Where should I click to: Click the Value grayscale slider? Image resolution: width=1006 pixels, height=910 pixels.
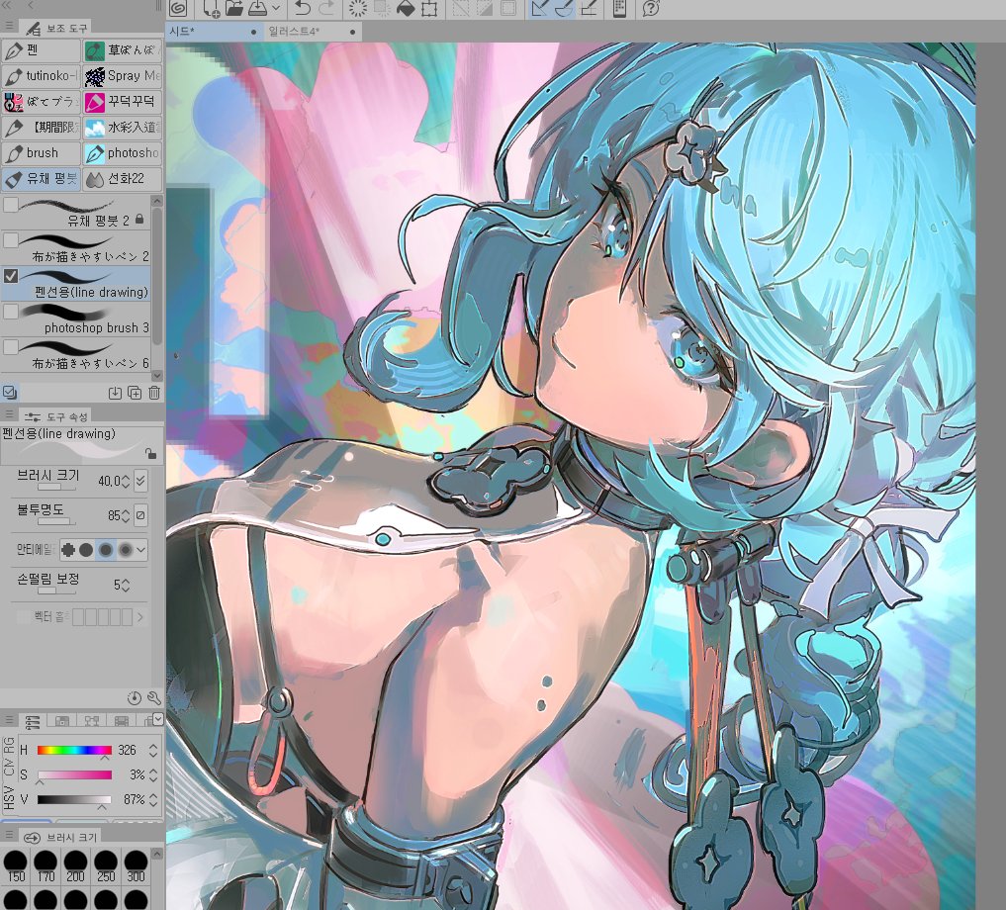pyautogui.click(x=74, y=799)
